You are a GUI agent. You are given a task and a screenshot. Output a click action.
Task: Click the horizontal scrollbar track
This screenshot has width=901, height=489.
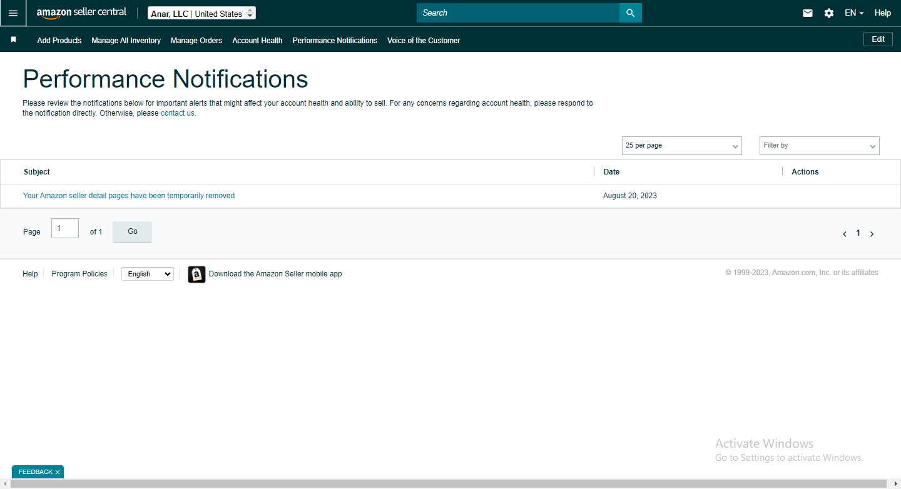pos(449,484)
